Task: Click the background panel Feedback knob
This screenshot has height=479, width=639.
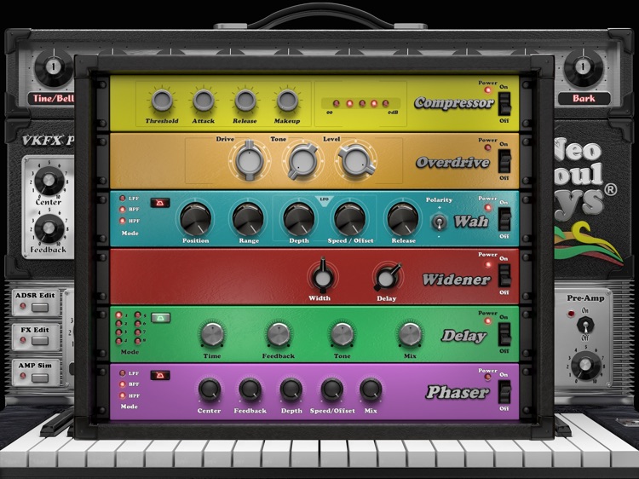Action: tap(49, 228)
